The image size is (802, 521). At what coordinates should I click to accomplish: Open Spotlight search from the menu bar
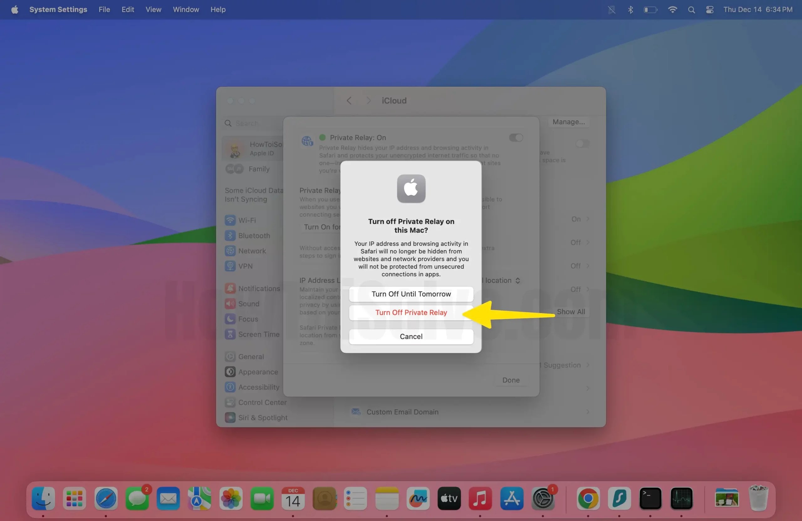(691, 9)
